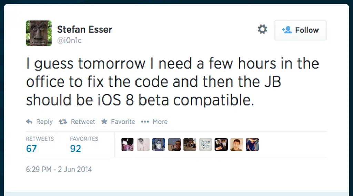This screenshot has width=353, height=196.
Task: Open the gear settings dropdown
Action: point(262,30)
